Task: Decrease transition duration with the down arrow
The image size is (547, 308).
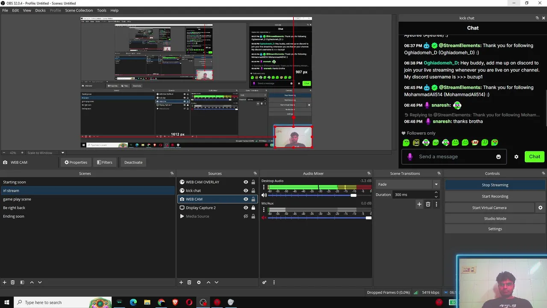Action: [436, 196]
